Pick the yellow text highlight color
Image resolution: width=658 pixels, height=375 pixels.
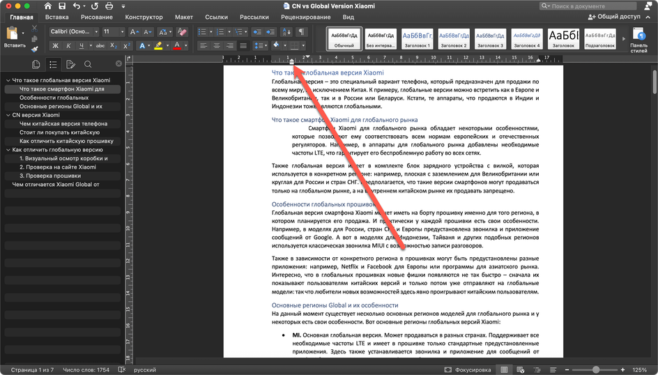[x=158, y=46]
